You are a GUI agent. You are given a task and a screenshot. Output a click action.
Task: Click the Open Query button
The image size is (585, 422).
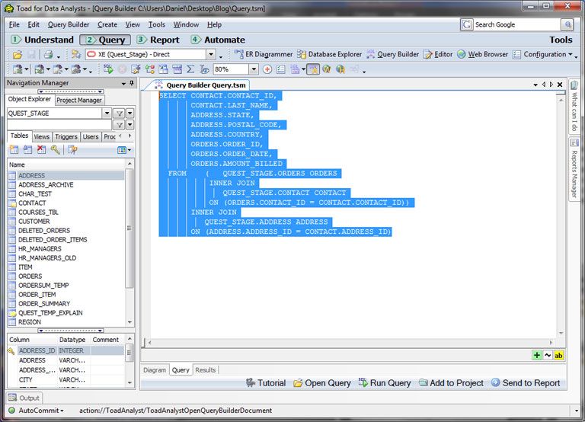click(322, 383)
